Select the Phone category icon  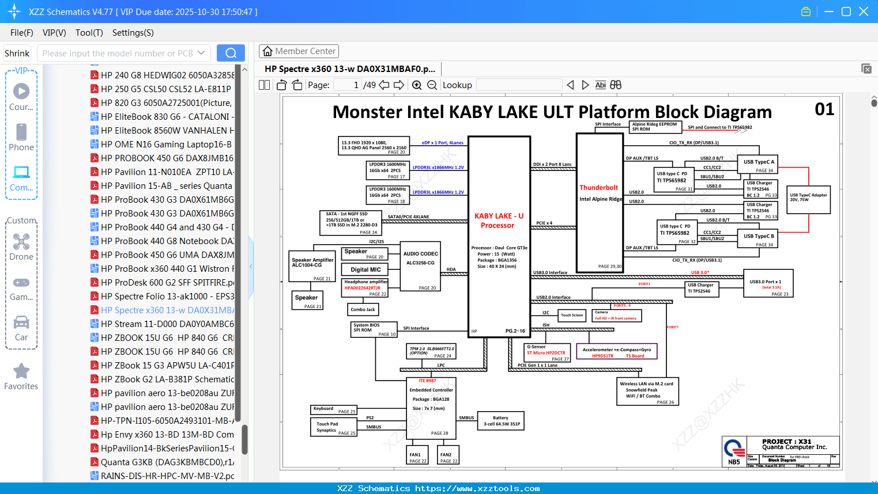click(21, 132)
